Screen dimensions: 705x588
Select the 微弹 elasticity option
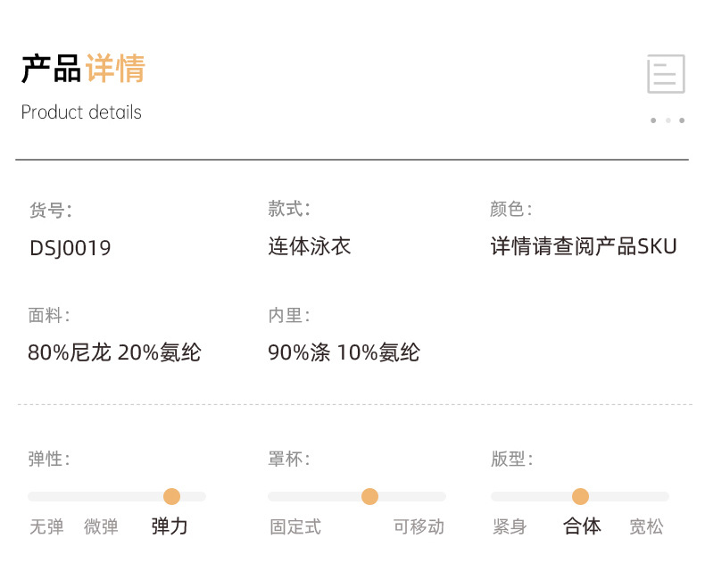pyautogui.click(x=101, y=526)
